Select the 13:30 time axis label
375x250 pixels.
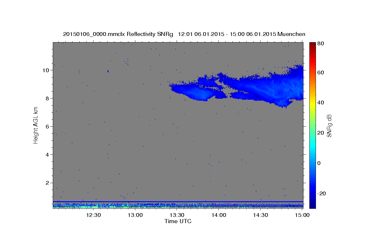click(177, 215)
